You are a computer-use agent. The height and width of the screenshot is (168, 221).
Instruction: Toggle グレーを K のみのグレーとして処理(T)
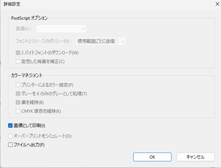click(18, 93)
